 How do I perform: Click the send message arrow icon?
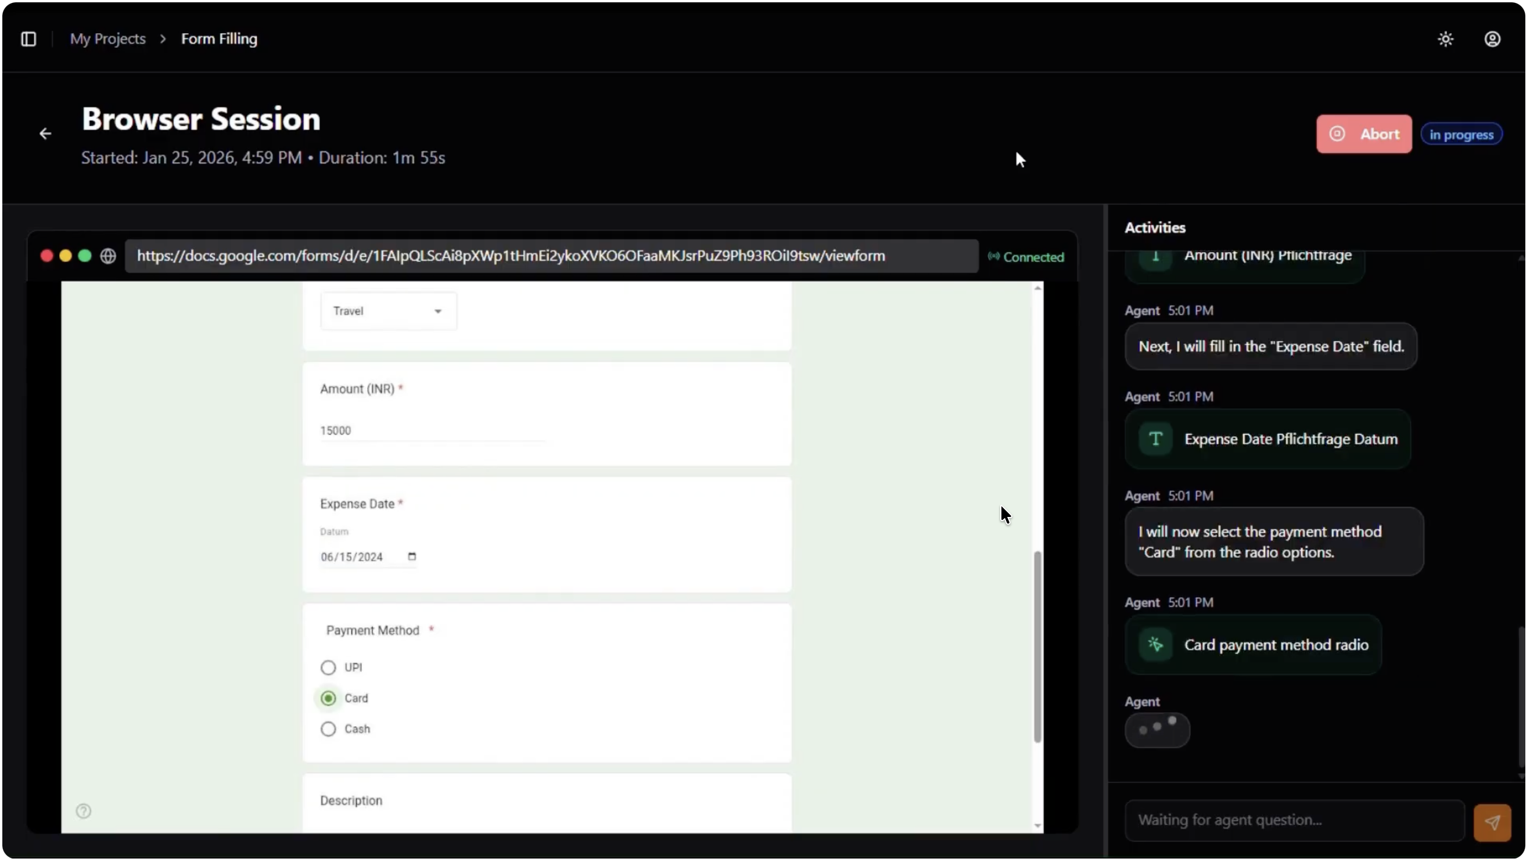pos(1492,821)
